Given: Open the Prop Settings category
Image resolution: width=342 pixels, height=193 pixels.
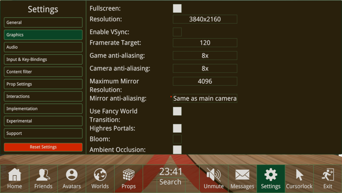Looking at the screenshot, I should tap(43, 84).
